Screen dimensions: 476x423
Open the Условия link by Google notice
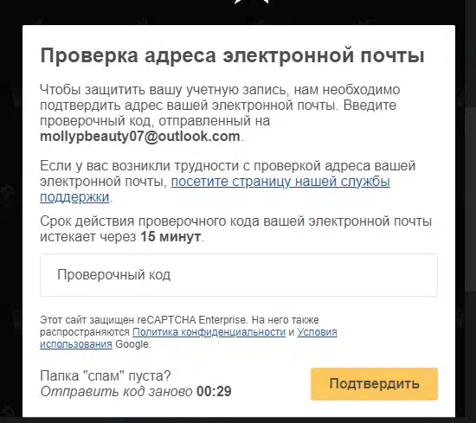(318, 332)
